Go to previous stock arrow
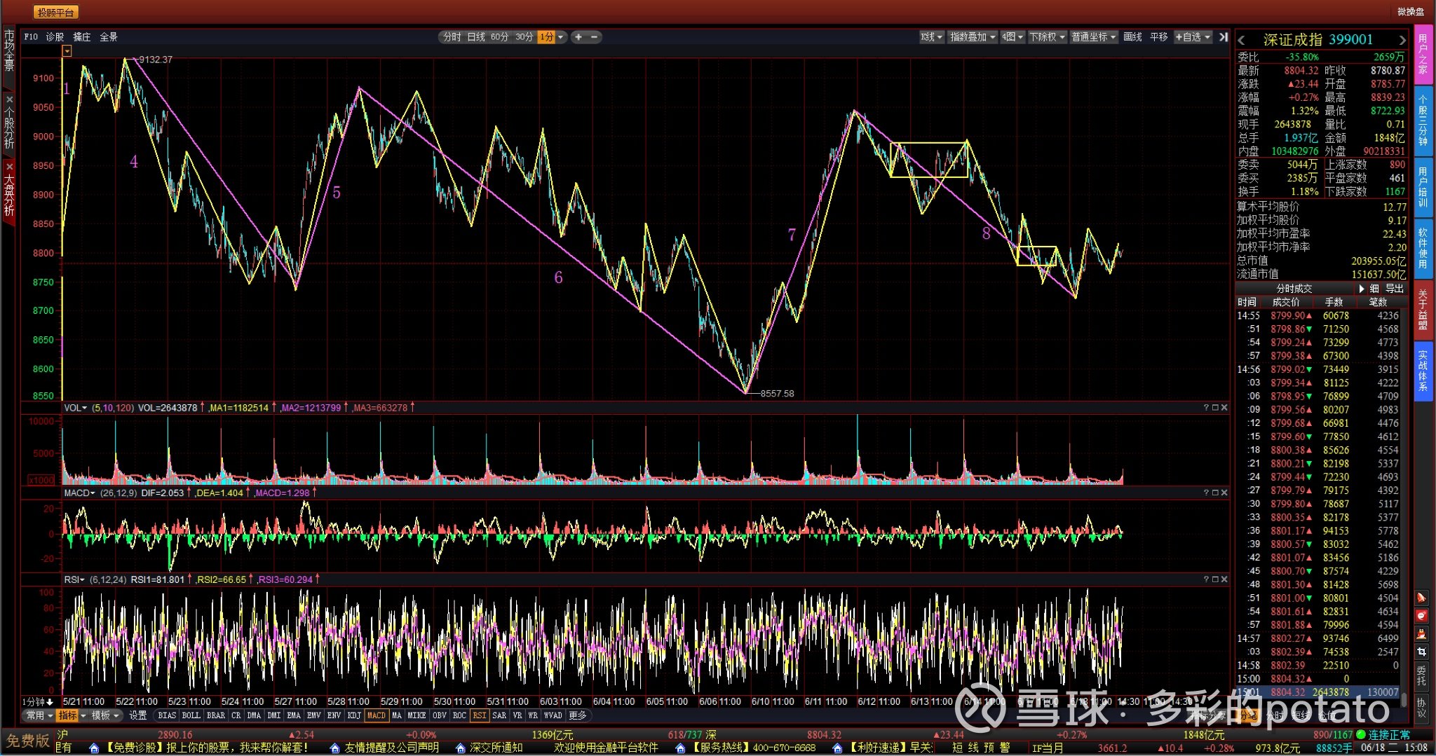Viewport: 1436px width, 756px height. point(1241,40)
